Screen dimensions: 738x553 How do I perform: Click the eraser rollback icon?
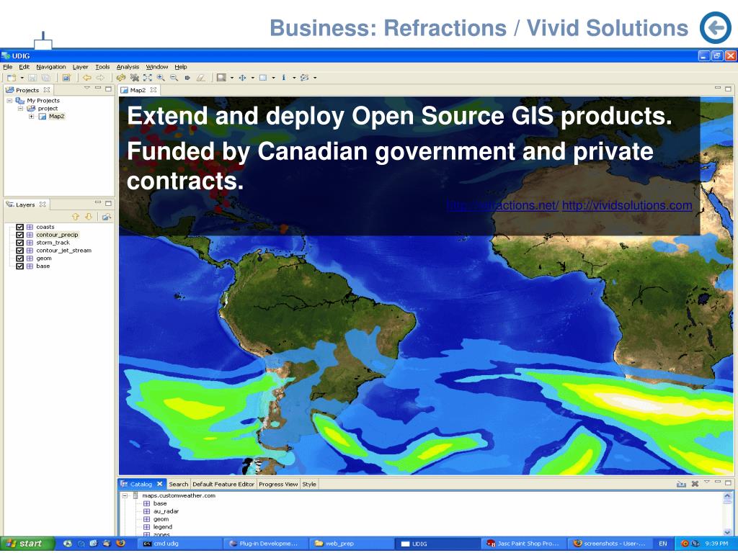200,78
